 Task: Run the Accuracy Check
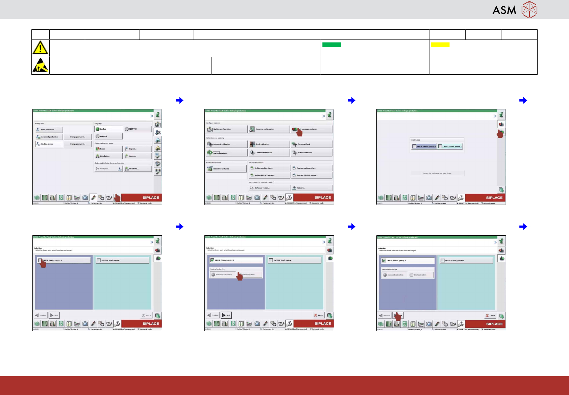coord(312,144)
